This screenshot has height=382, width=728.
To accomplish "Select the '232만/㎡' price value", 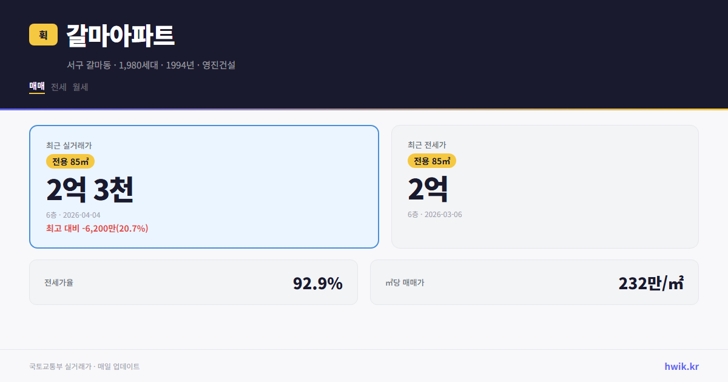I will [650, 282].
